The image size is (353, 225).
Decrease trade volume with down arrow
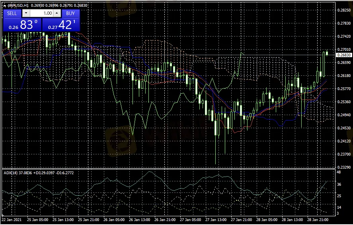27,13
